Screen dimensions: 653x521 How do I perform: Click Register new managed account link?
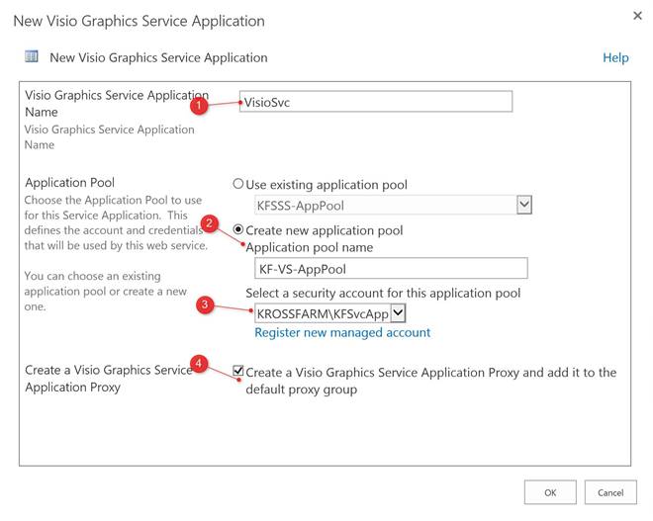342,333
